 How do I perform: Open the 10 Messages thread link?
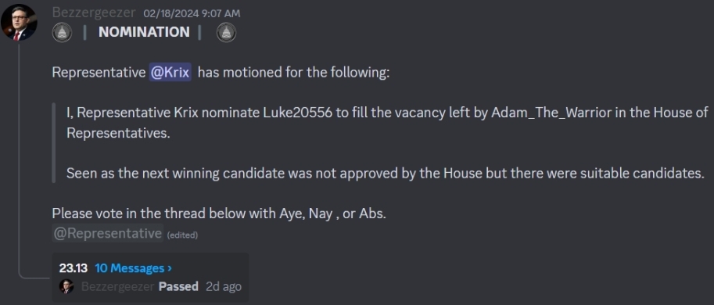(129, 268)
